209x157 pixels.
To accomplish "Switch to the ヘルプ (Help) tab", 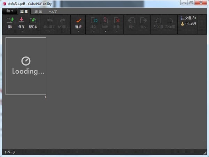I will 53,12.
